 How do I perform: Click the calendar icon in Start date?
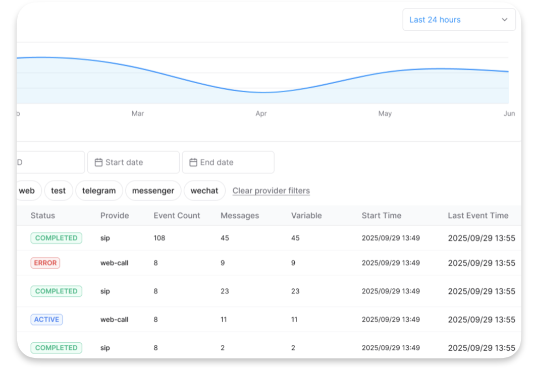point(98,162)
